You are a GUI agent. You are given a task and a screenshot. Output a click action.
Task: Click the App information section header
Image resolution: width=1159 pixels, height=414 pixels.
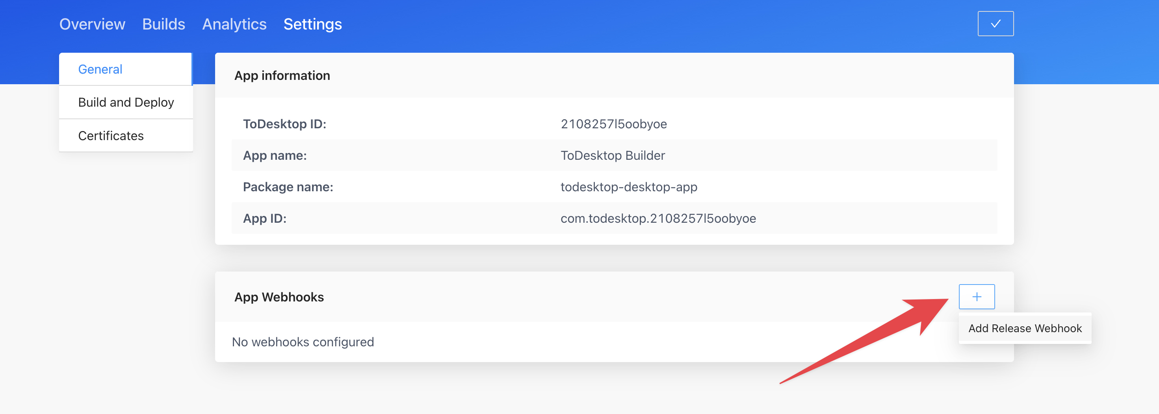point(282,76)
